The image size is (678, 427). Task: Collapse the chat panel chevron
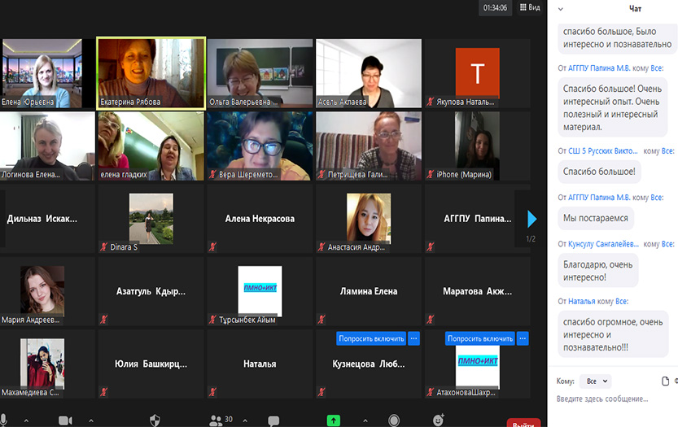[560, 8]
